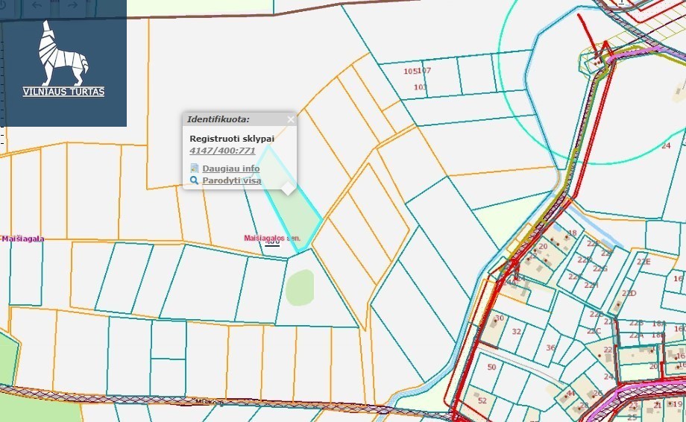Click the Maišiagalos sen. map label

272,239
